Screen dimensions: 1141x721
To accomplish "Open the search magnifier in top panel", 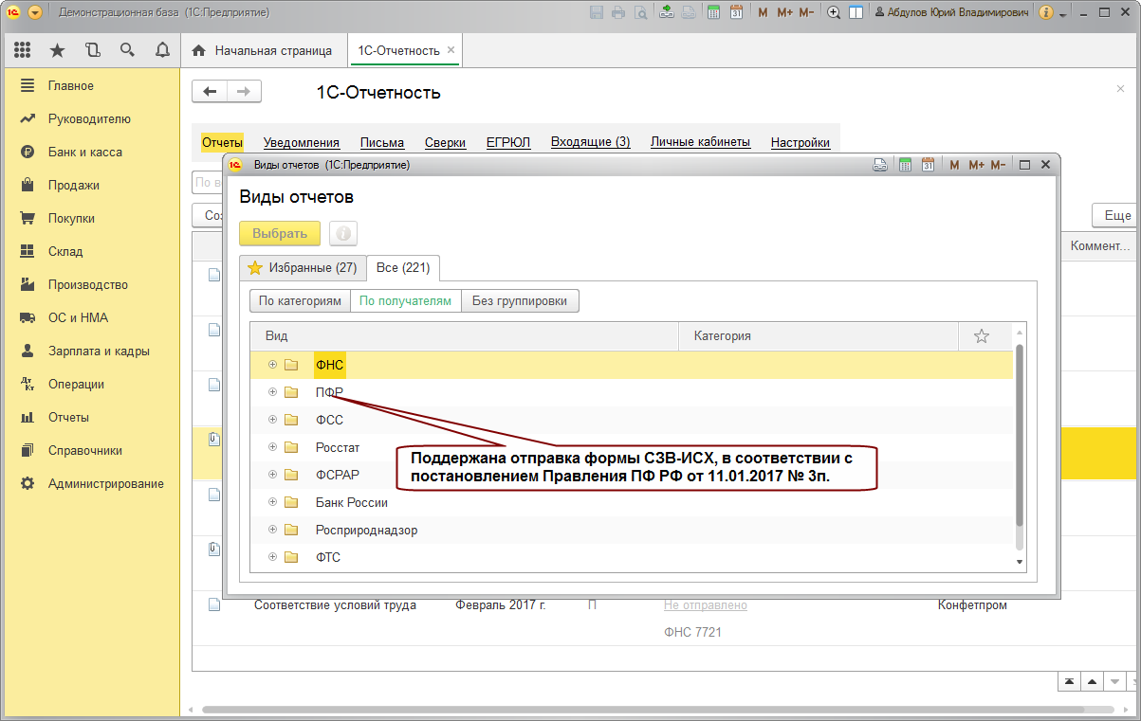I will 127,50.
